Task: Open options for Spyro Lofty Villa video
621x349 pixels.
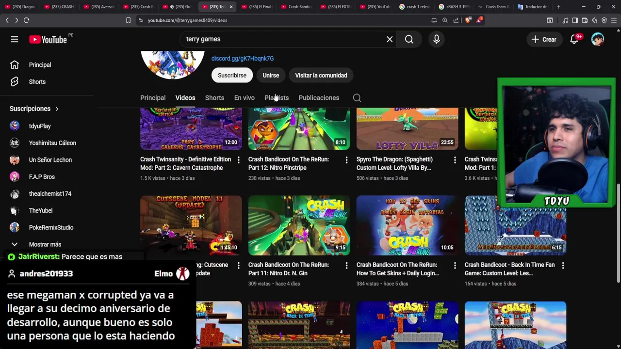Action: coord(455,160)
